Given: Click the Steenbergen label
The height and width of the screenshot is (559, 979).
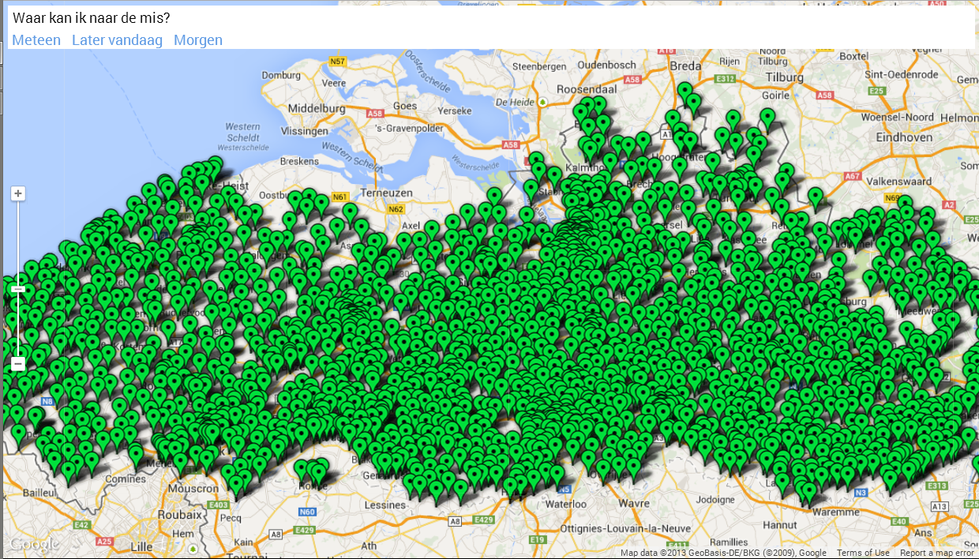Looking at the screenshot, I should click(540, 66).
